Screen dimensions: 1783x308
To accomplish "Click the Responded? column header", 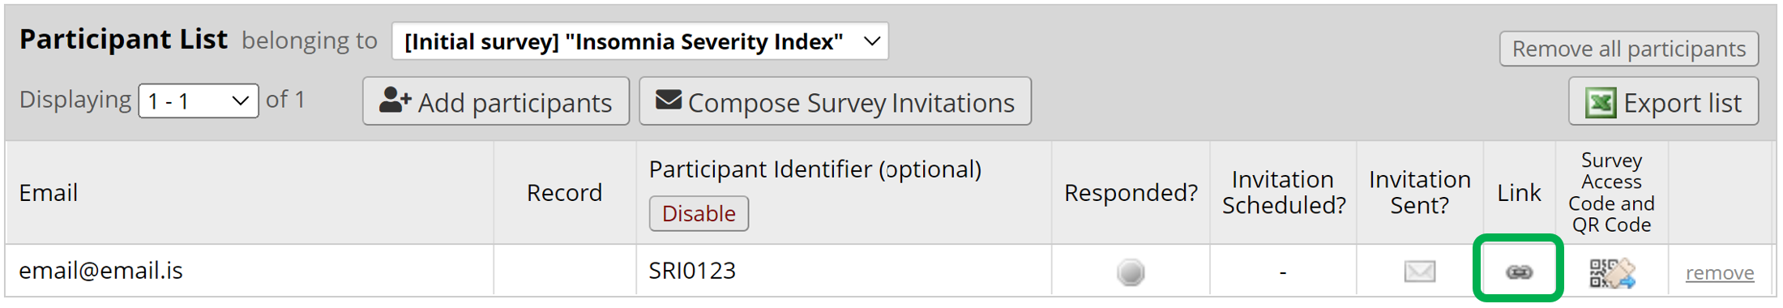I will (x=1131, y=193).
